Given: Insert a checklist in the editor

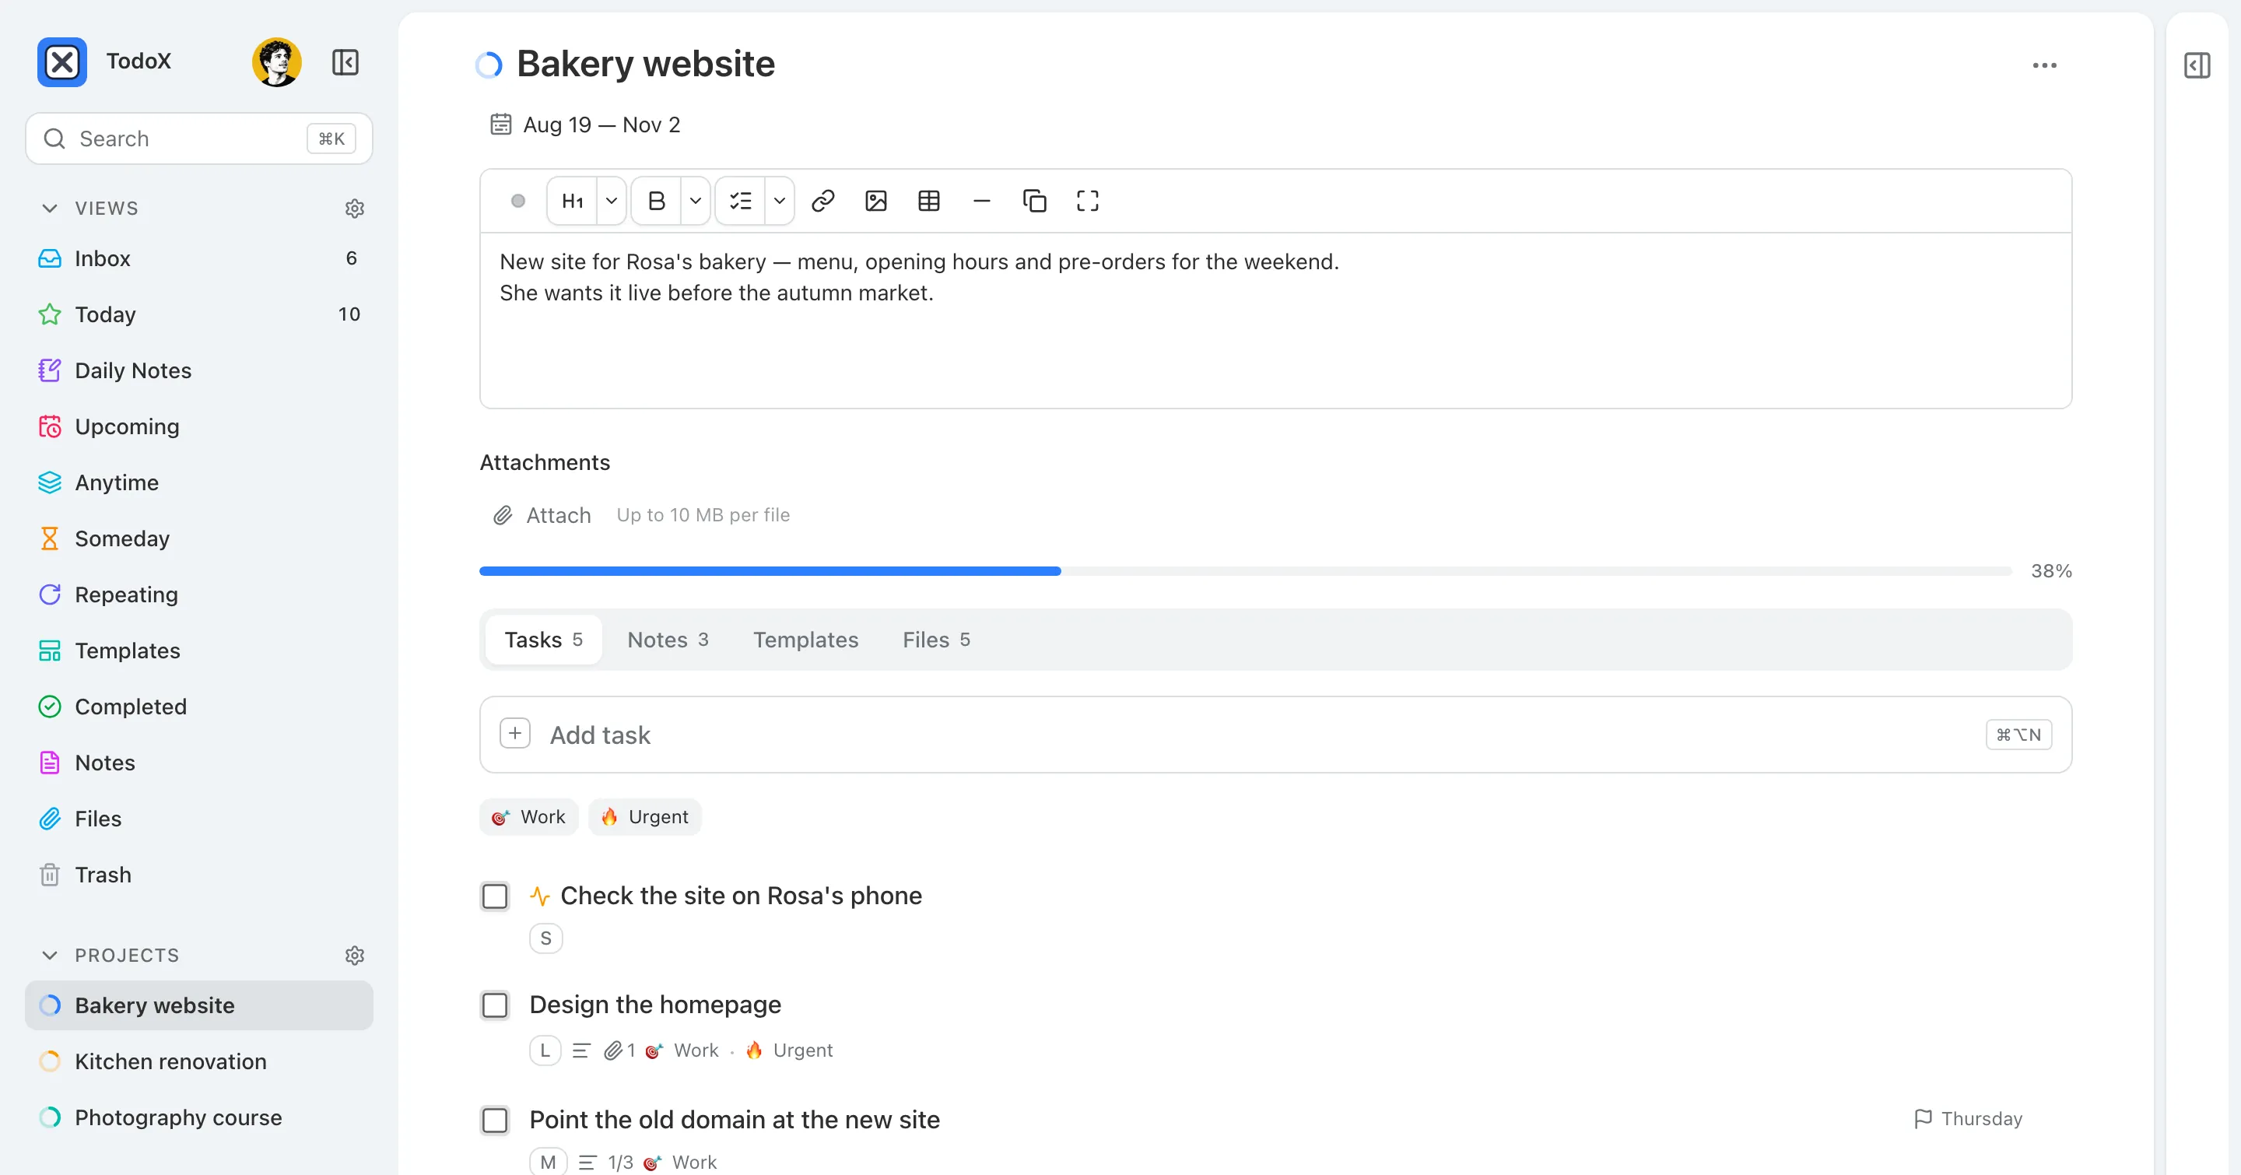Looking at the screenshot, I should (x=740, y=201).
